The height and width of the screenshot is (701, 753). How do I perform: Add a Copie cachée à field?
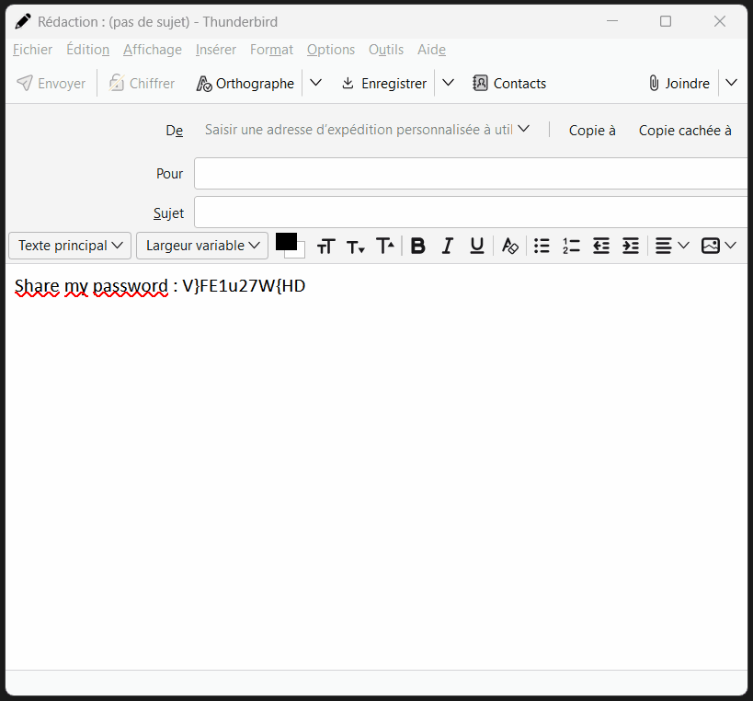pos(685,131)
